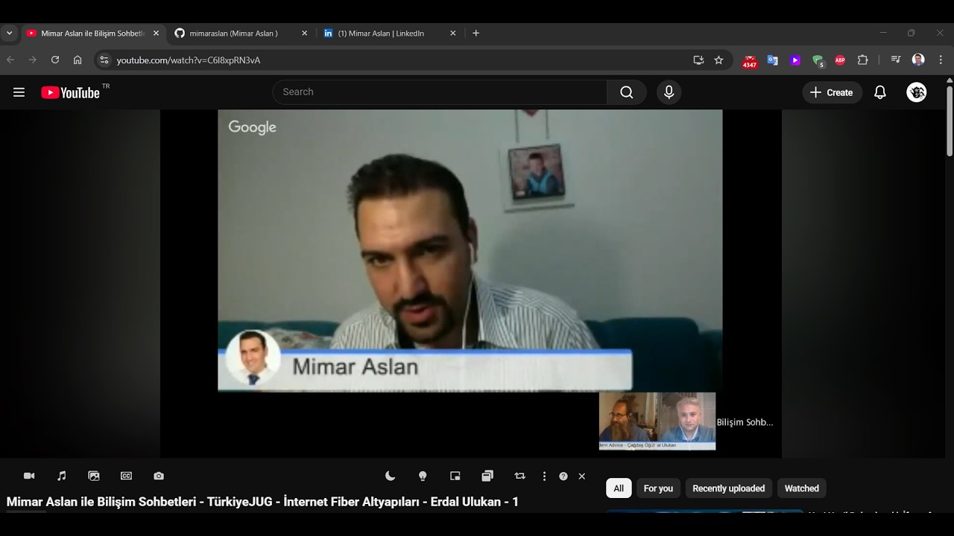This screenshot has height=536, width=954.
Task: Open the YouTube notifications bell
Action: point(880,92)
